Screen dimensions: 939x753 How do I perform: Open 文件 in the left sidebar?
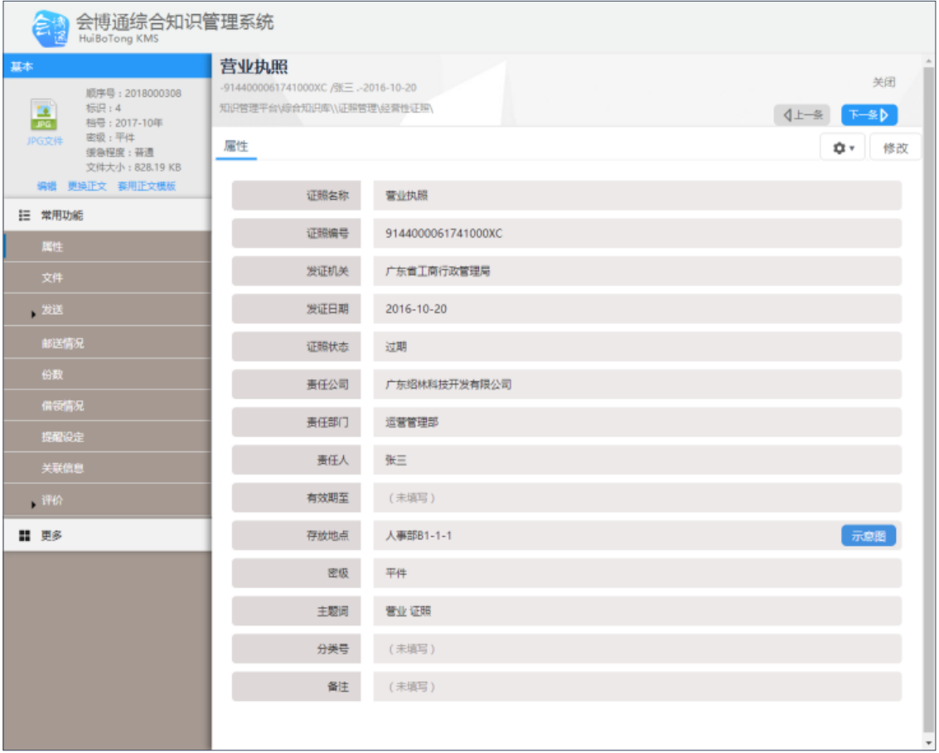(x=52, y=278)
